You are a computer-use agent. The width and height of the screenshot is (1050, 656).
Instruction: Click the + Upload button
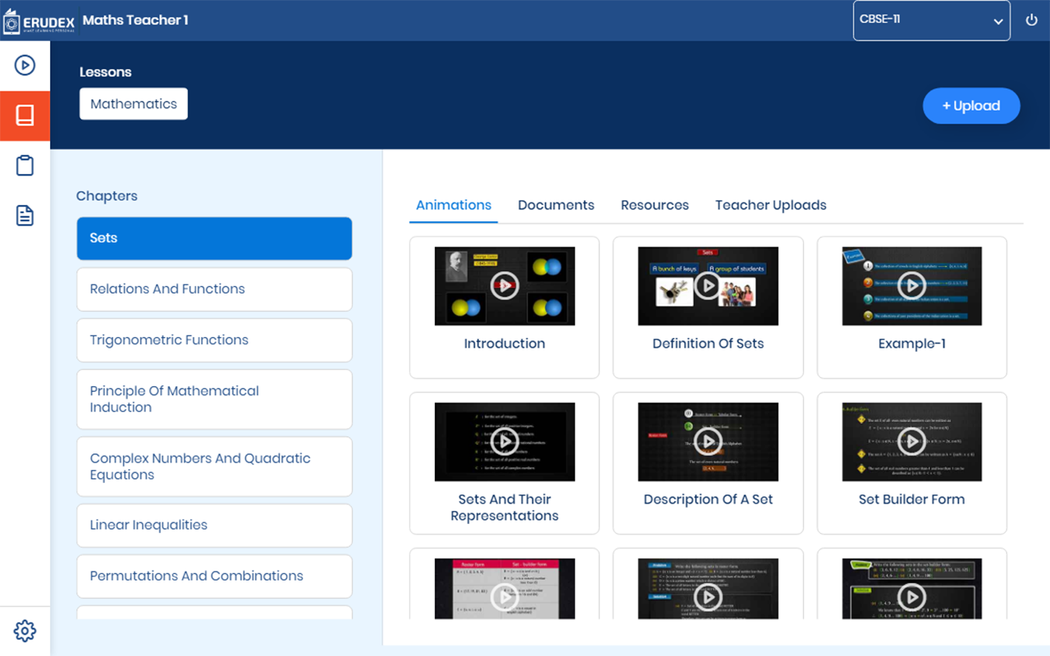coord(971,106)
